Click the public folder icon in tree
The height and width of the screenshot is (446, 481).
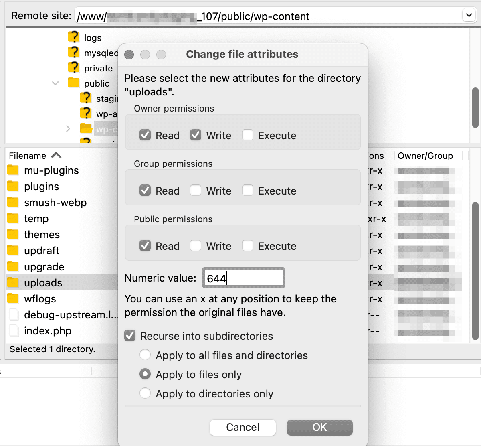[74, 83]
